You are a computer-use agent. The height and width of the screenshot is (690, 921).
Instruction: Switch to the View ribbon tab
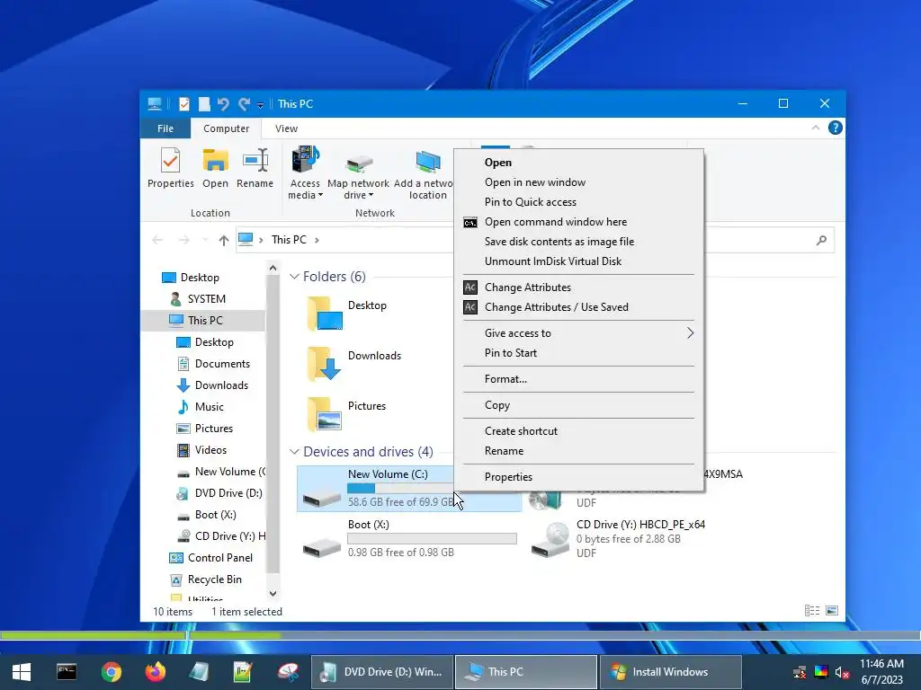286,128
